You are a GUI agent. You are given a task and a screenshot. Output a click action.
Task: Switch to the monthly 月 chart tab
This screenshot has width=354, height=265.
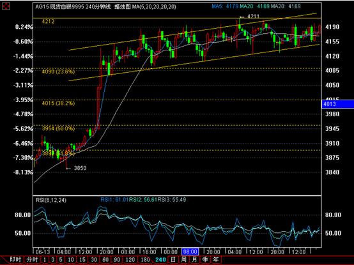click(x=195, y=260)
